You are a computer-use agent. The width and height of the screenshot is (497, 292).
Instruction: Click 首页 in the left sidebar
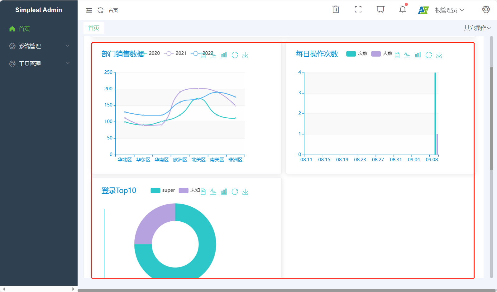point(24,29)
